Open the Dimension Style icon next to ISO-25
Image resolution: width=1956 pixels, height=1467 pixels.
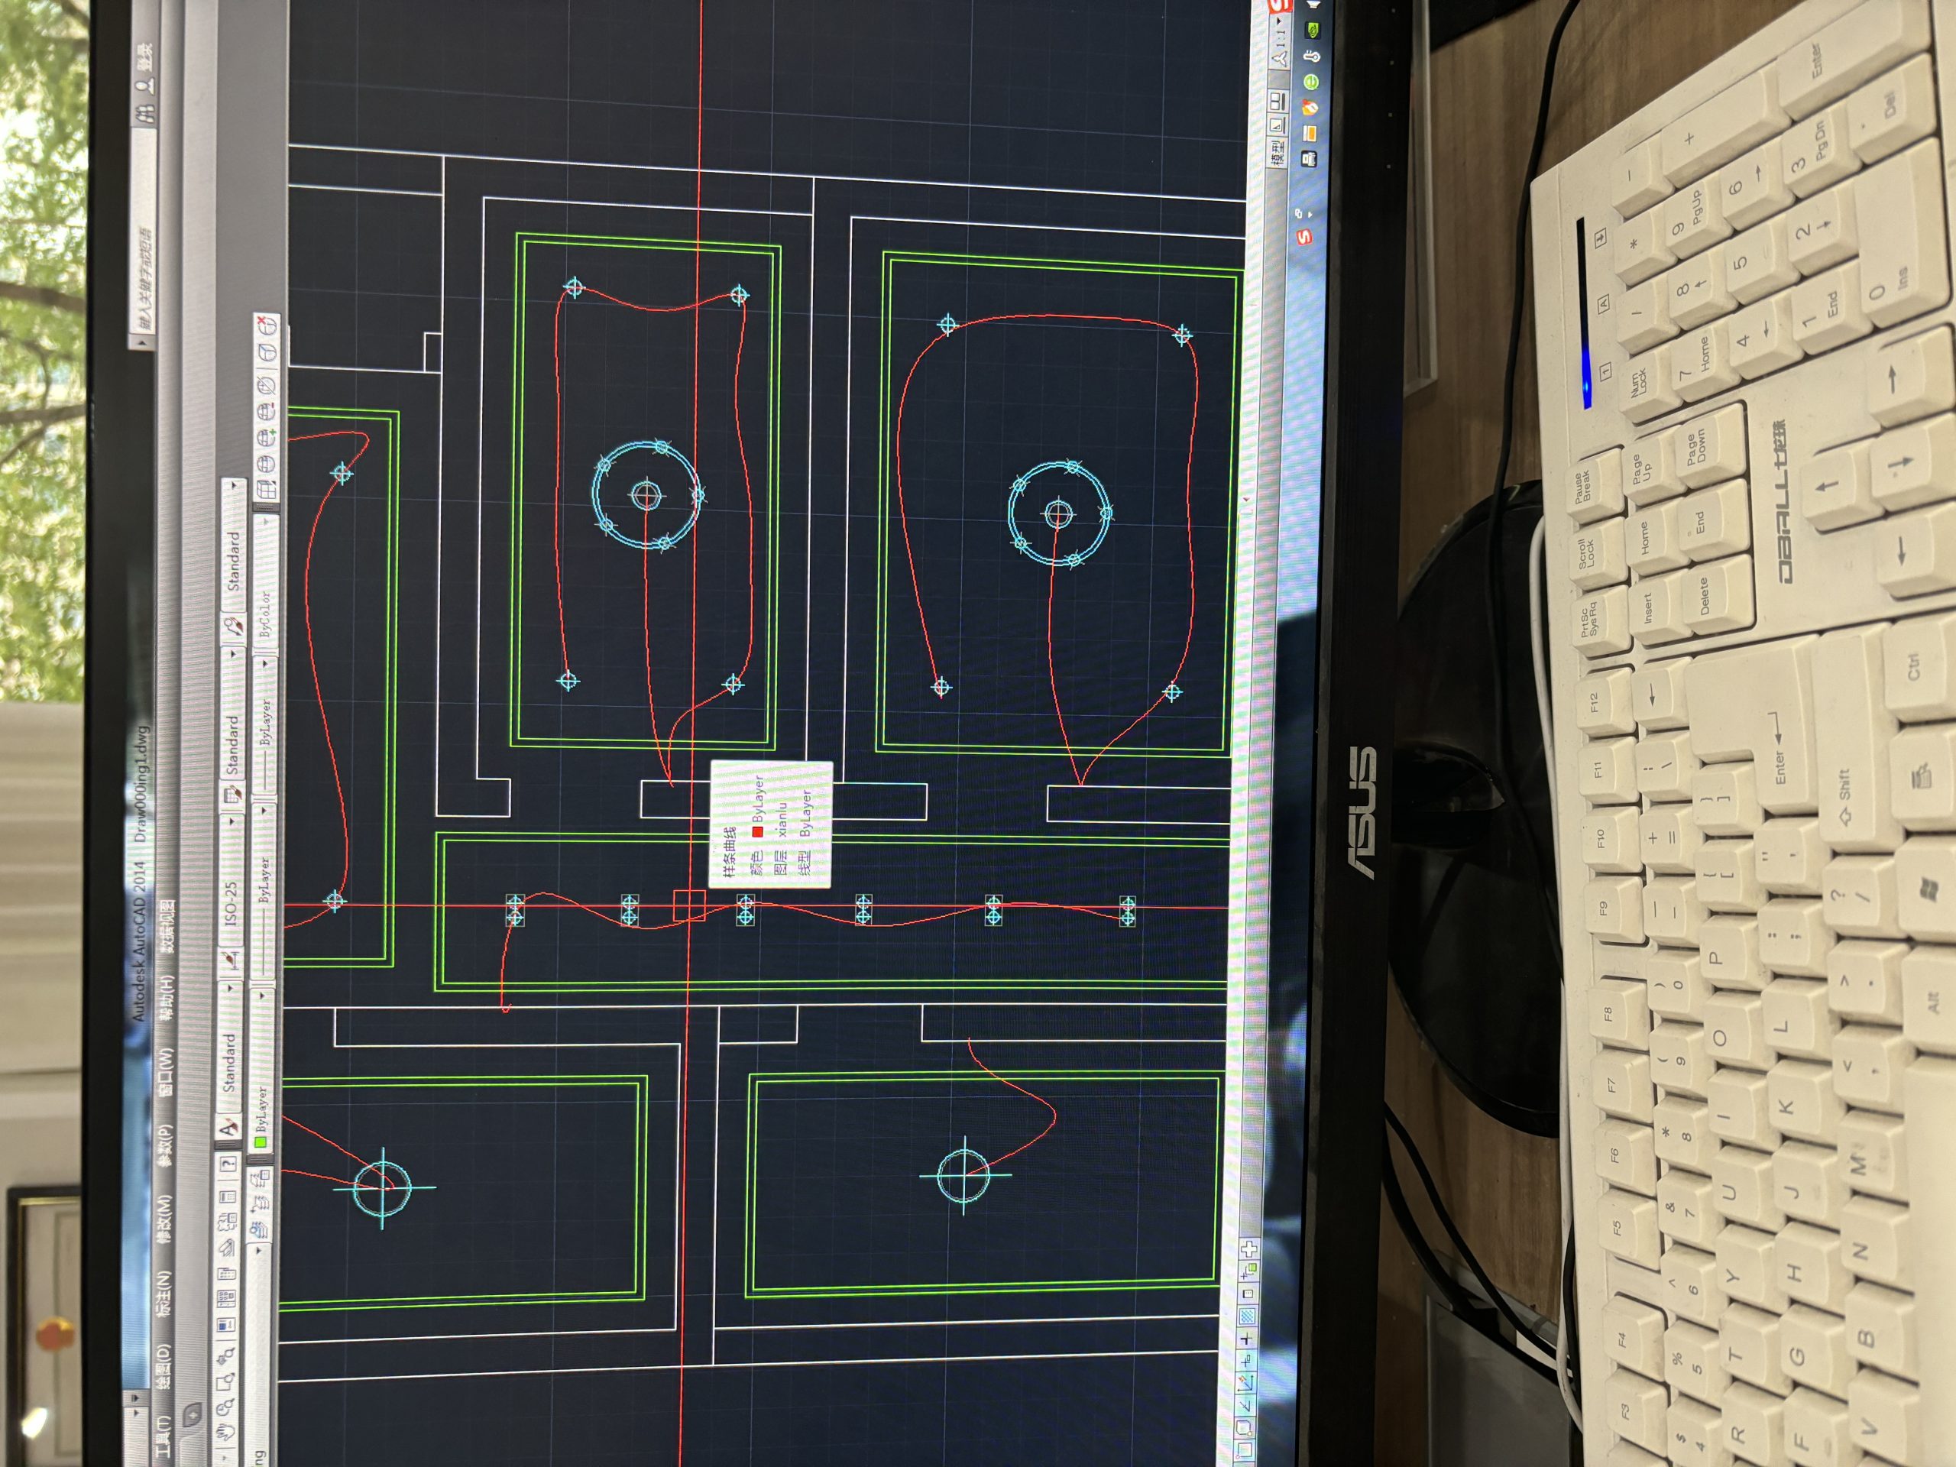(231, 960)
